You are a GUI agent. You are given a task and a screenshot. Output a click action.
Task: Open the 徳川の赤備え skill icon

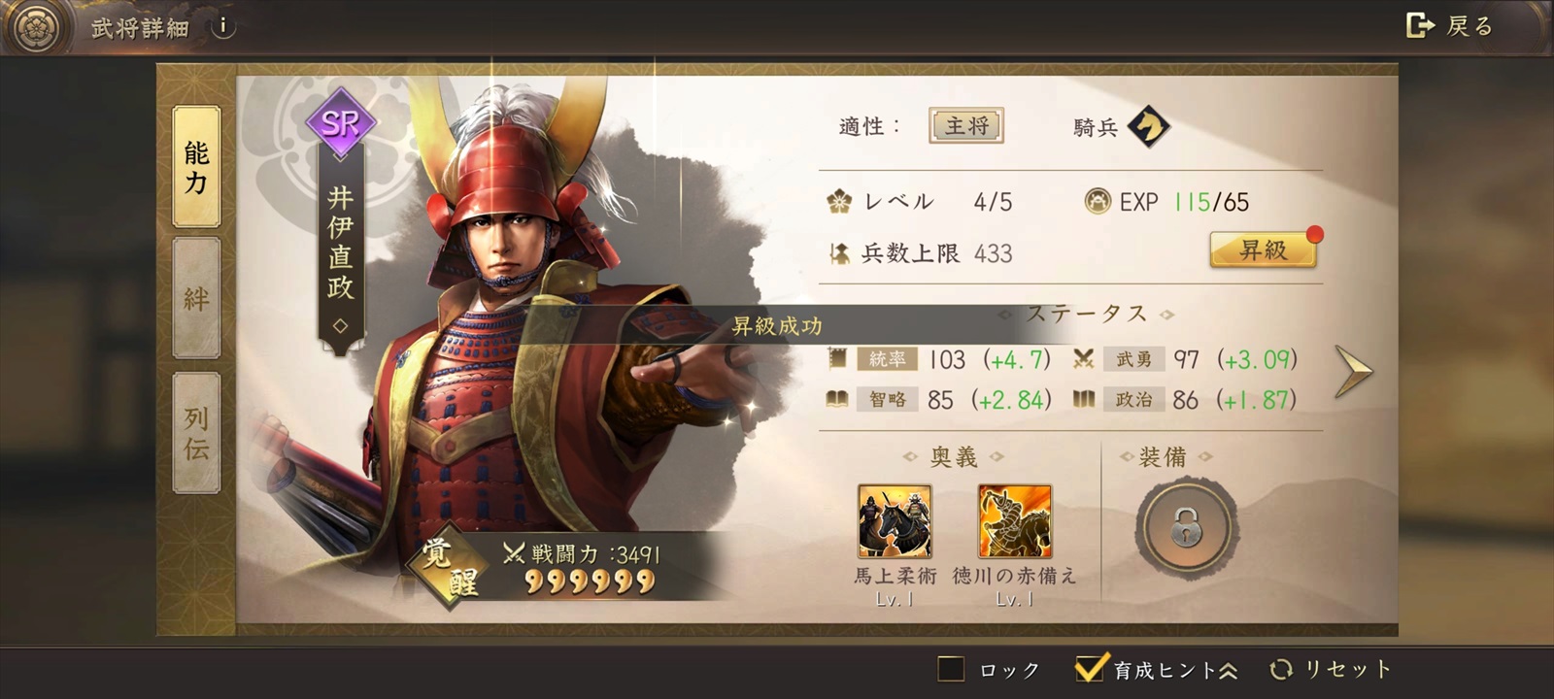click(x=1015, y=522)
